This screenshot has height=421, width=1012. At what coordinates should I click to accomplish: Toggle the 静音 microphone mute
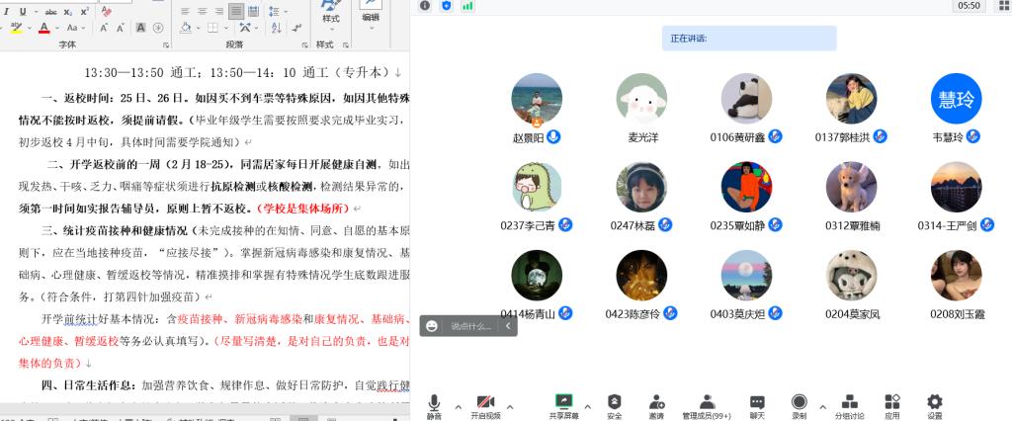point(434,404)
